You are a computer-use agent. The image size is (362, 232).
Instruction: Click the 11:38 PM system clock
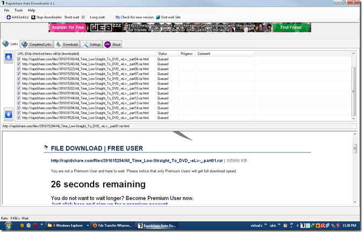coord(349,226)
